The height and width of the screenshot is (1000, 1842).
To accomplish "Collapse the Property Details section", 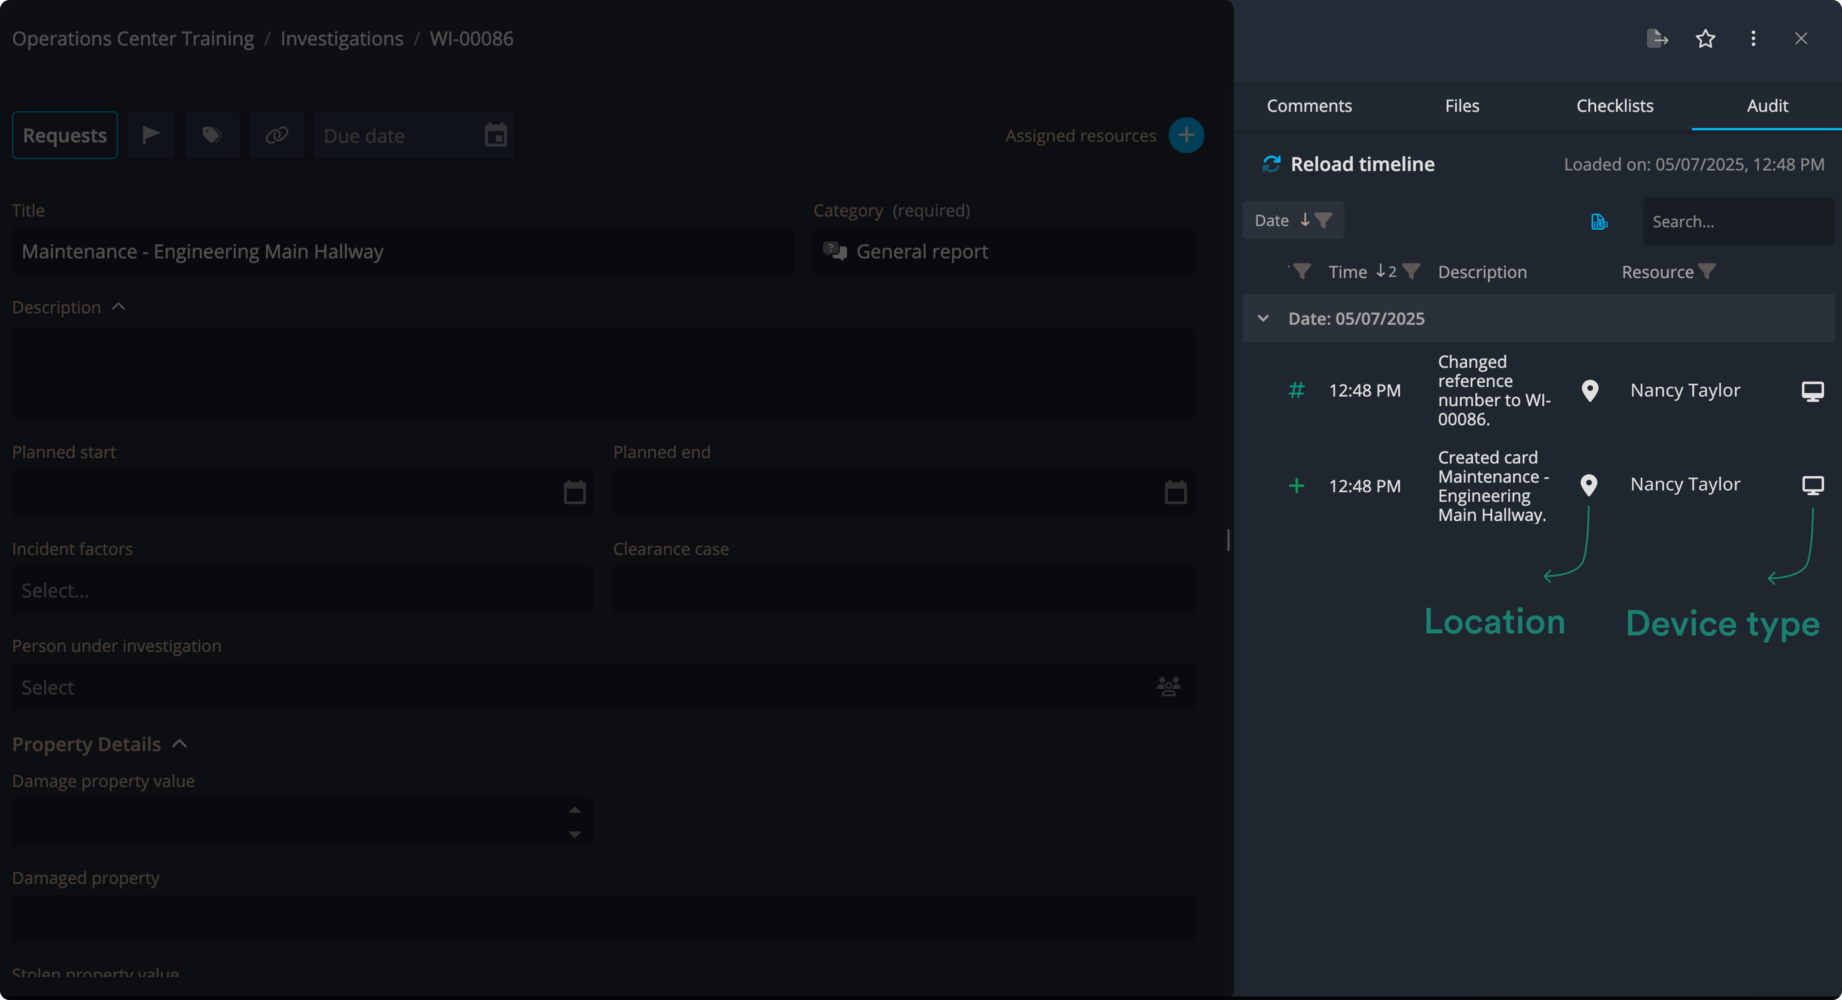I will point(179,744).
